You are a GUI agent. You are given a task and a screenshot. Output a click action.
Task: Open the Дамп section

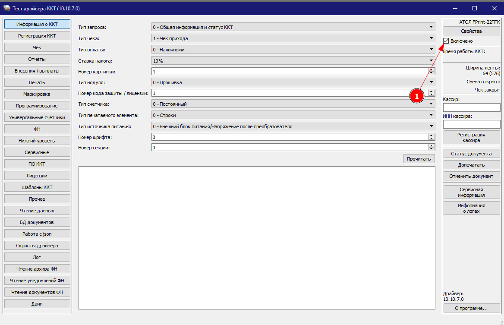[37, 304]
